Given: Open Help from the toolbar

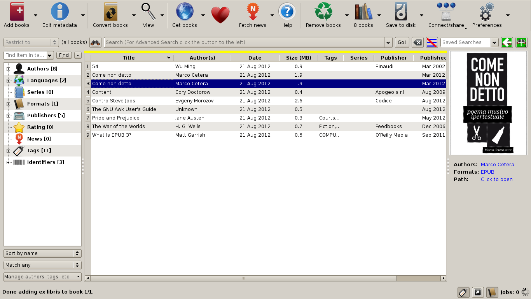Looking at the screenshot, I should (x=287, y=12).
